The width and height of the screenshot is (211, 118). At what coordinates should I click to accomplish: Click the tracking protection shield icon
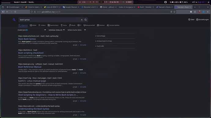32,12
